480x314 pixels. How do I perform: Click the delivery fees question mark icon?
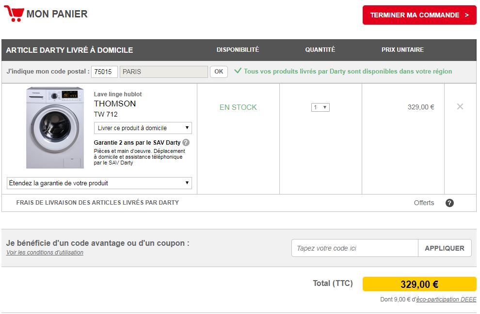click(x=449, y=203)
